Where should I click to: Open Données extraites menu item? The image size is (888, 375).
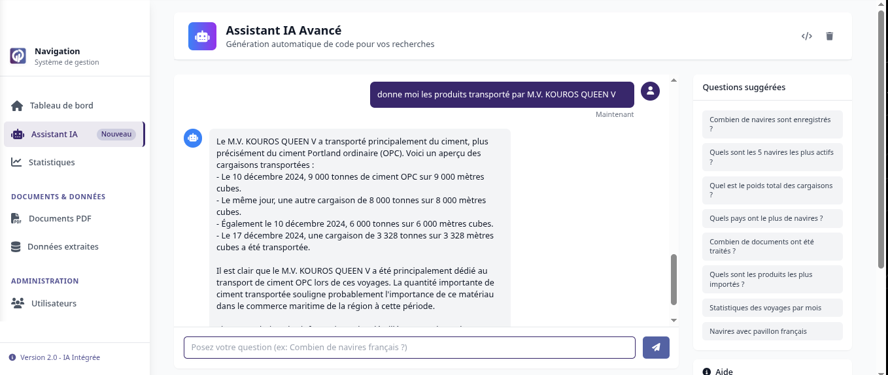pos(75,247)
